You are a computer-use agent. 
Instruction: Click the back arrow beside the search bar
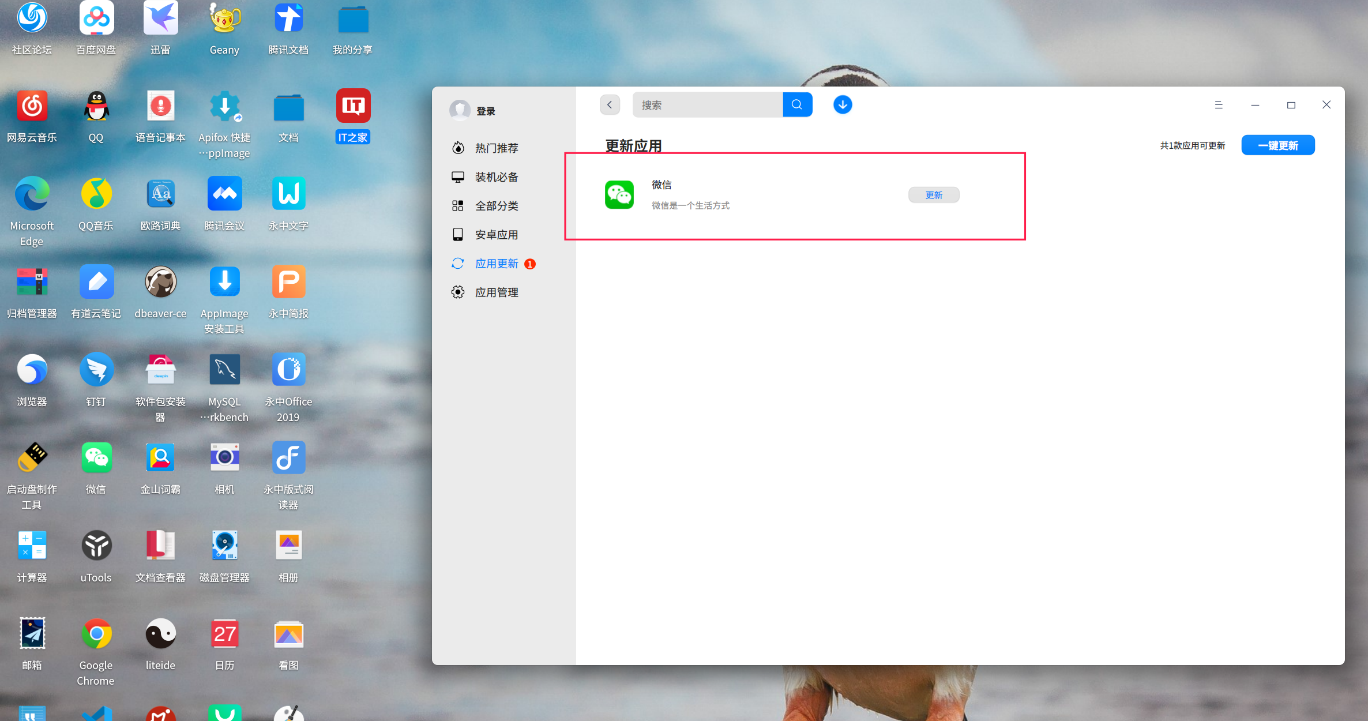pos(610,104)
